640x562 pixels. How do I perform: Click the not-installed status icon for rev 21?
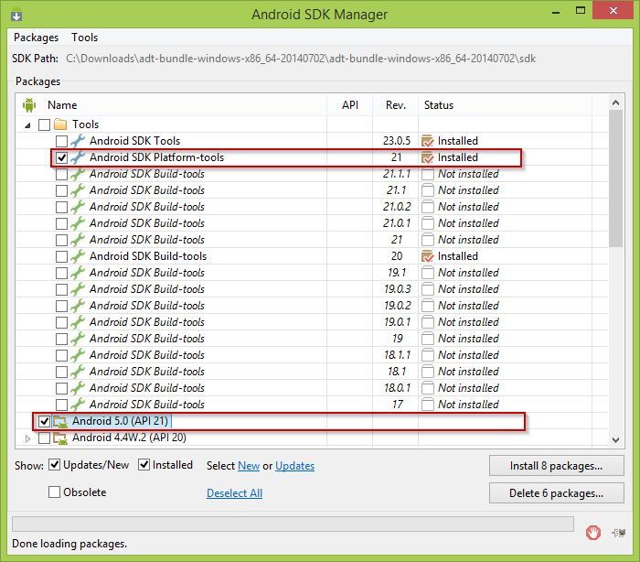[x=427, y=240]
